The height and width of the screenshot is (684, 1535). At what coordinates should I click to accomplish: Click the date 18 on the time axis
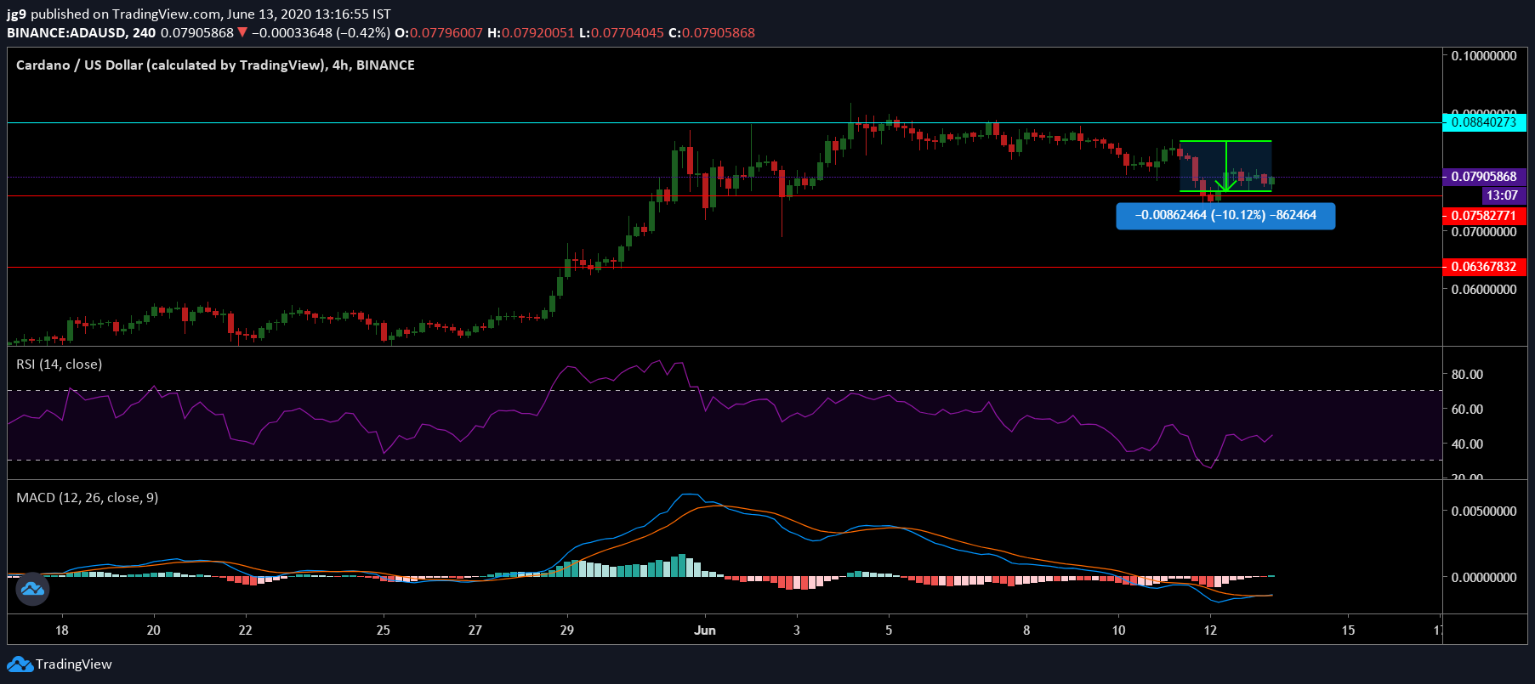tap(61, 630)
